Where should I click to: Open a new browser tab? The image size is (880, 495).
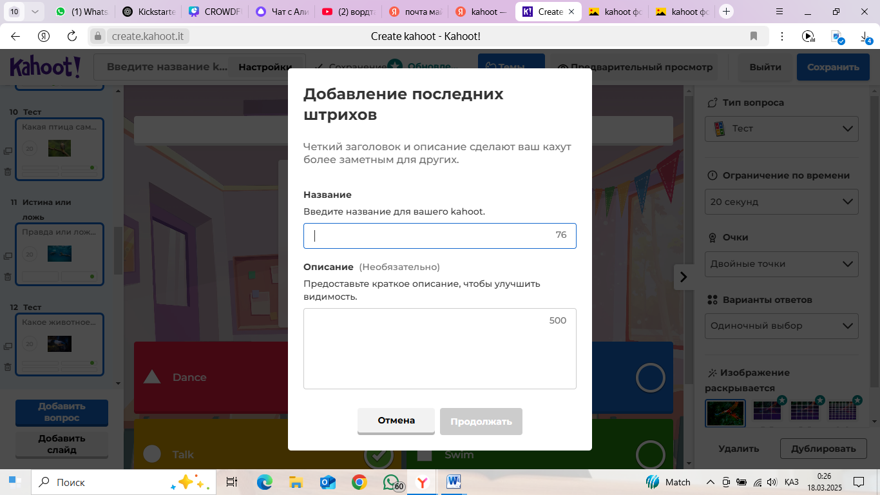pos(726,12)
